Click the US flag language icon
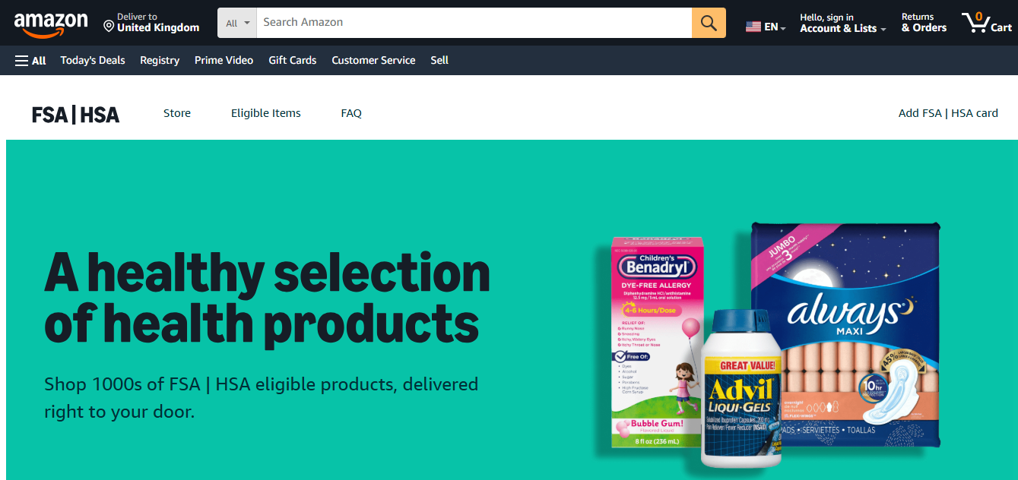Screen dimensions: 1018x480 pyautogui.click(x=753, y=27)
